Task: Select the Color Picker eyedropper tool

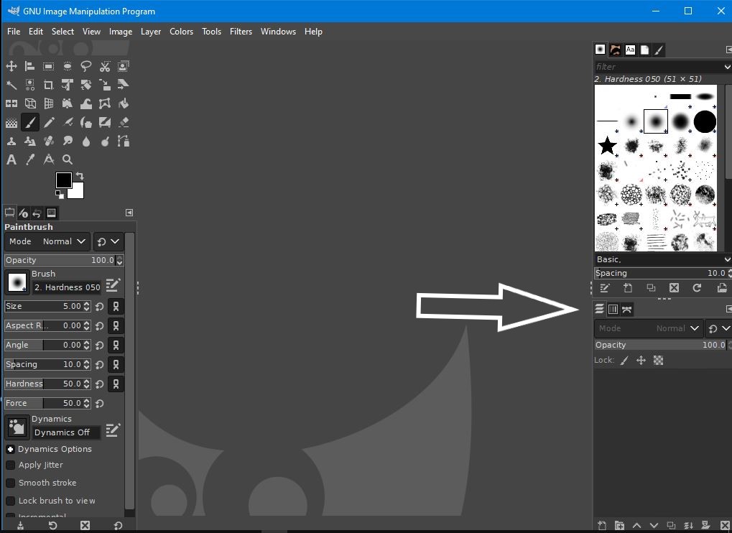Action: 30,159
